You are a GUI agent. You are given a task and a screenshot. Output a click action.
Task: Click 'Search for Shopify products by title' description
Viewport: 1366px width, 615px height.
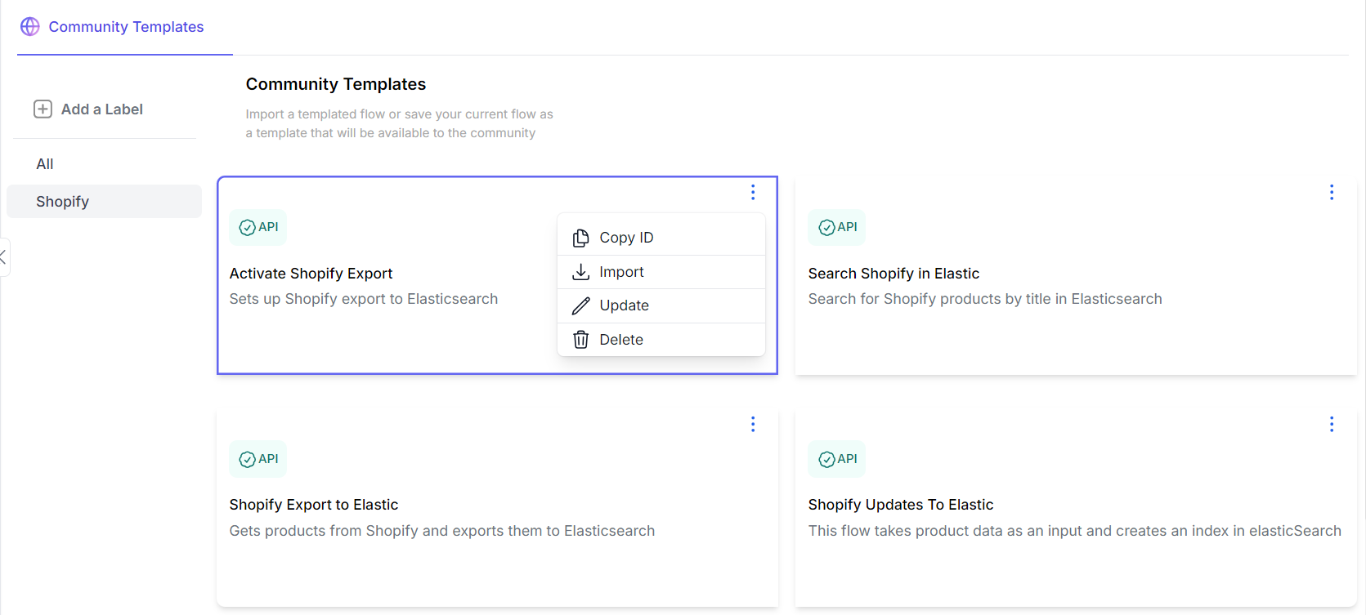click(985, 299)
